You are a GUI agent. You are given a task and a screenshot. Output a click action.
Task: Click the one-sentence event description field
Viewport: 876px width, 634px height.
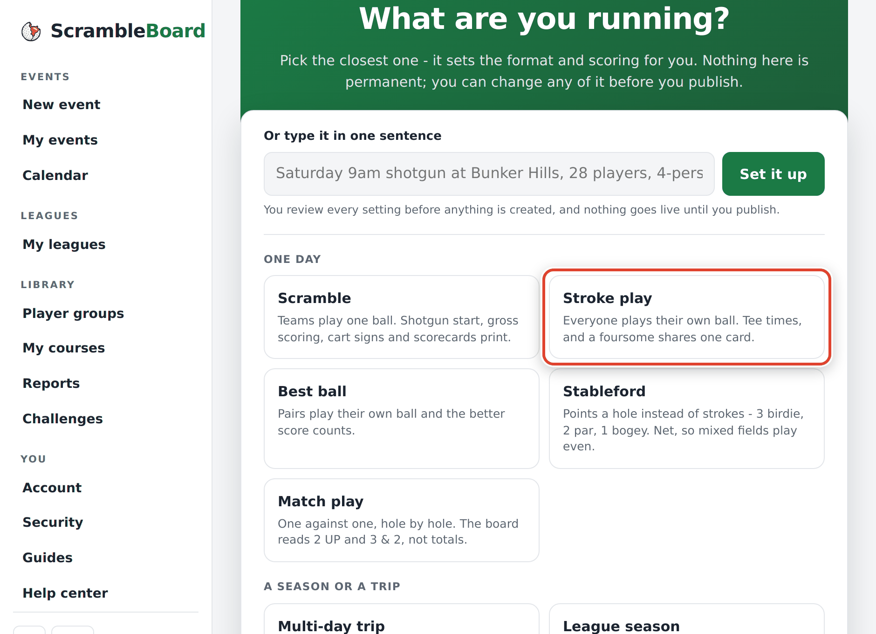click(x=489, y=174)
